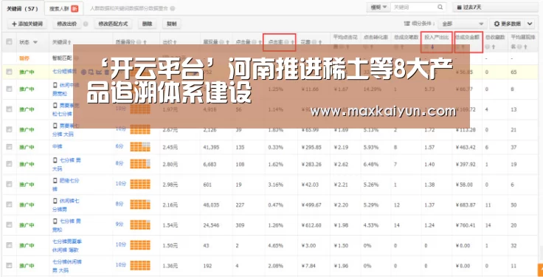This screenshot has height=277, width=543.
Task: Click the 删除 button
Action: pyautogui.click(x=147, y=24)
